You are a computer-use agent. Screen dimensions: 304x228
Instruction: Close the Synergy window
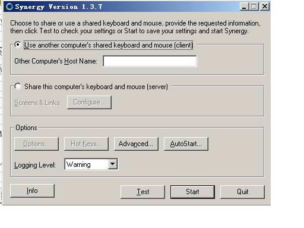pos(265,7)
